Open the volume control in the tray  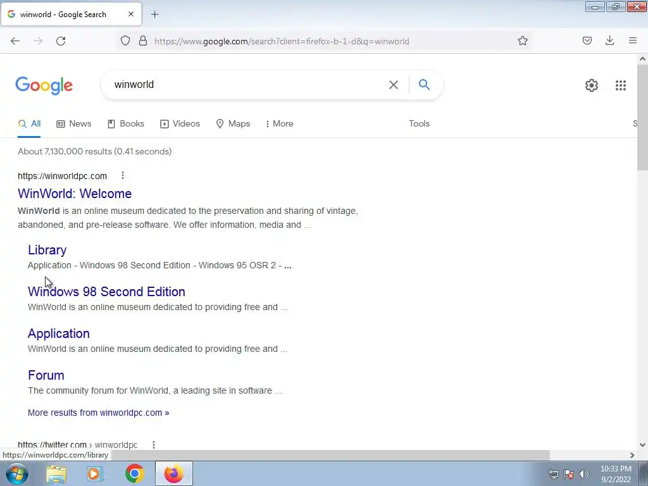(x=583, y=474)
